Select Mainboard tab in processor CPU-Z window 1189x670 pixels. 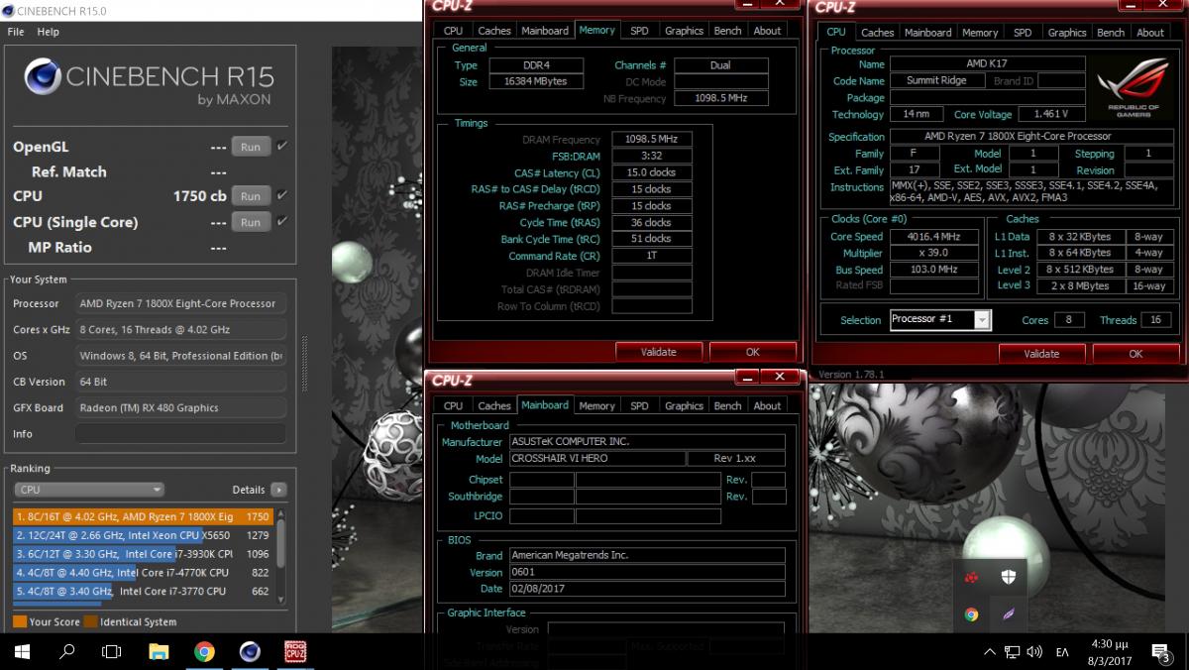pos(928,33)
